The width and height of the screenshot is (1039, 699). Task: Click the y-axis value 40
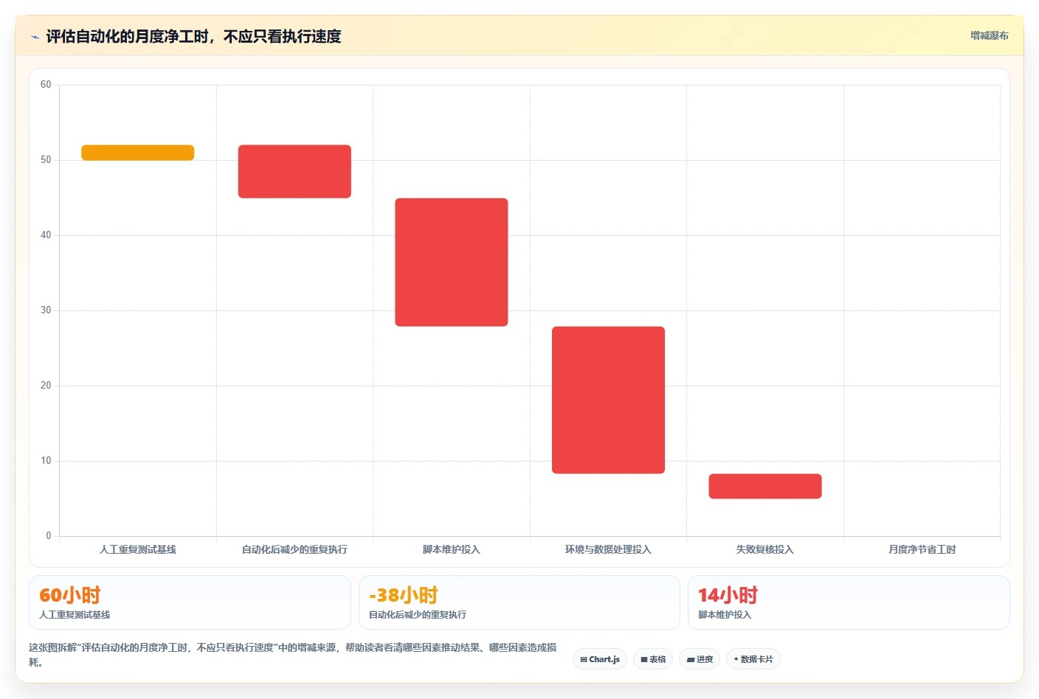point(46,235)
